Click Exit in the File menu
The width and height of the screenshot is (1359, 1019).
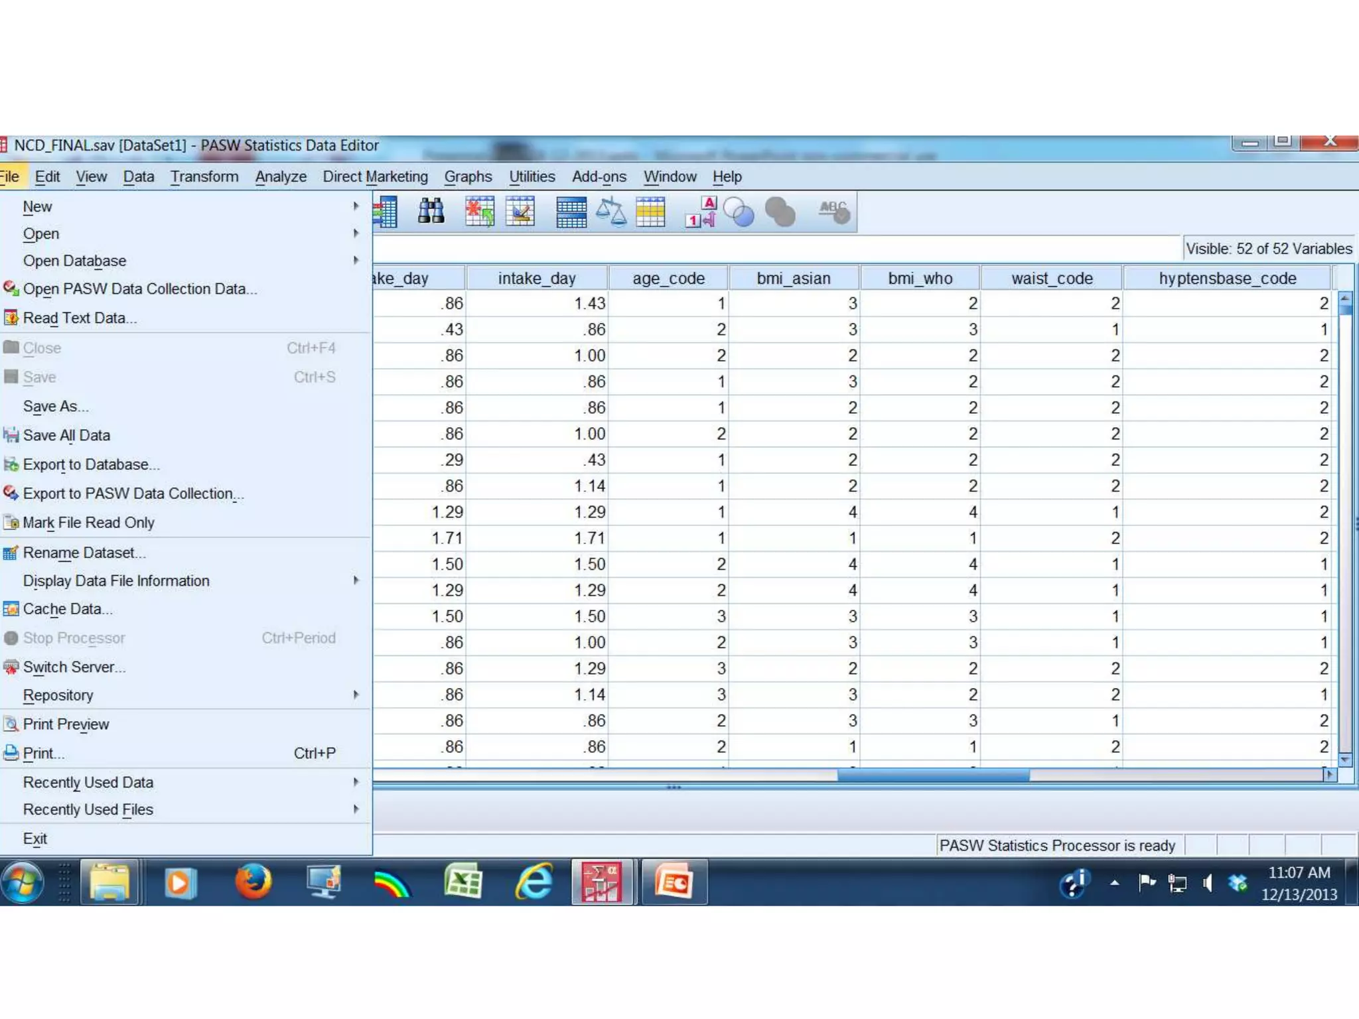click(35, 839)
